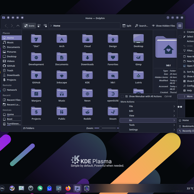Open GIMP from the taskbar
This screenshot has width=194, height=194.
pos(12,188)
